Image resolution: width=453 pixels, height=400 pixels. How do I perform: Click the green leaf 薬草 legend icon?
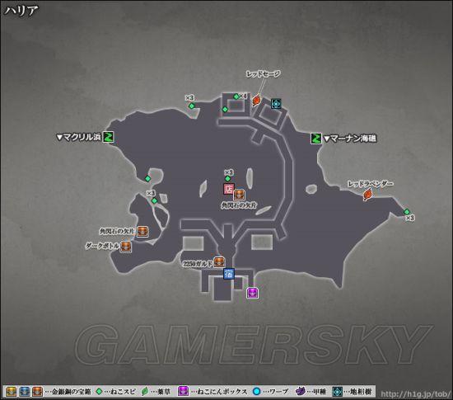(x=145, y=392)
